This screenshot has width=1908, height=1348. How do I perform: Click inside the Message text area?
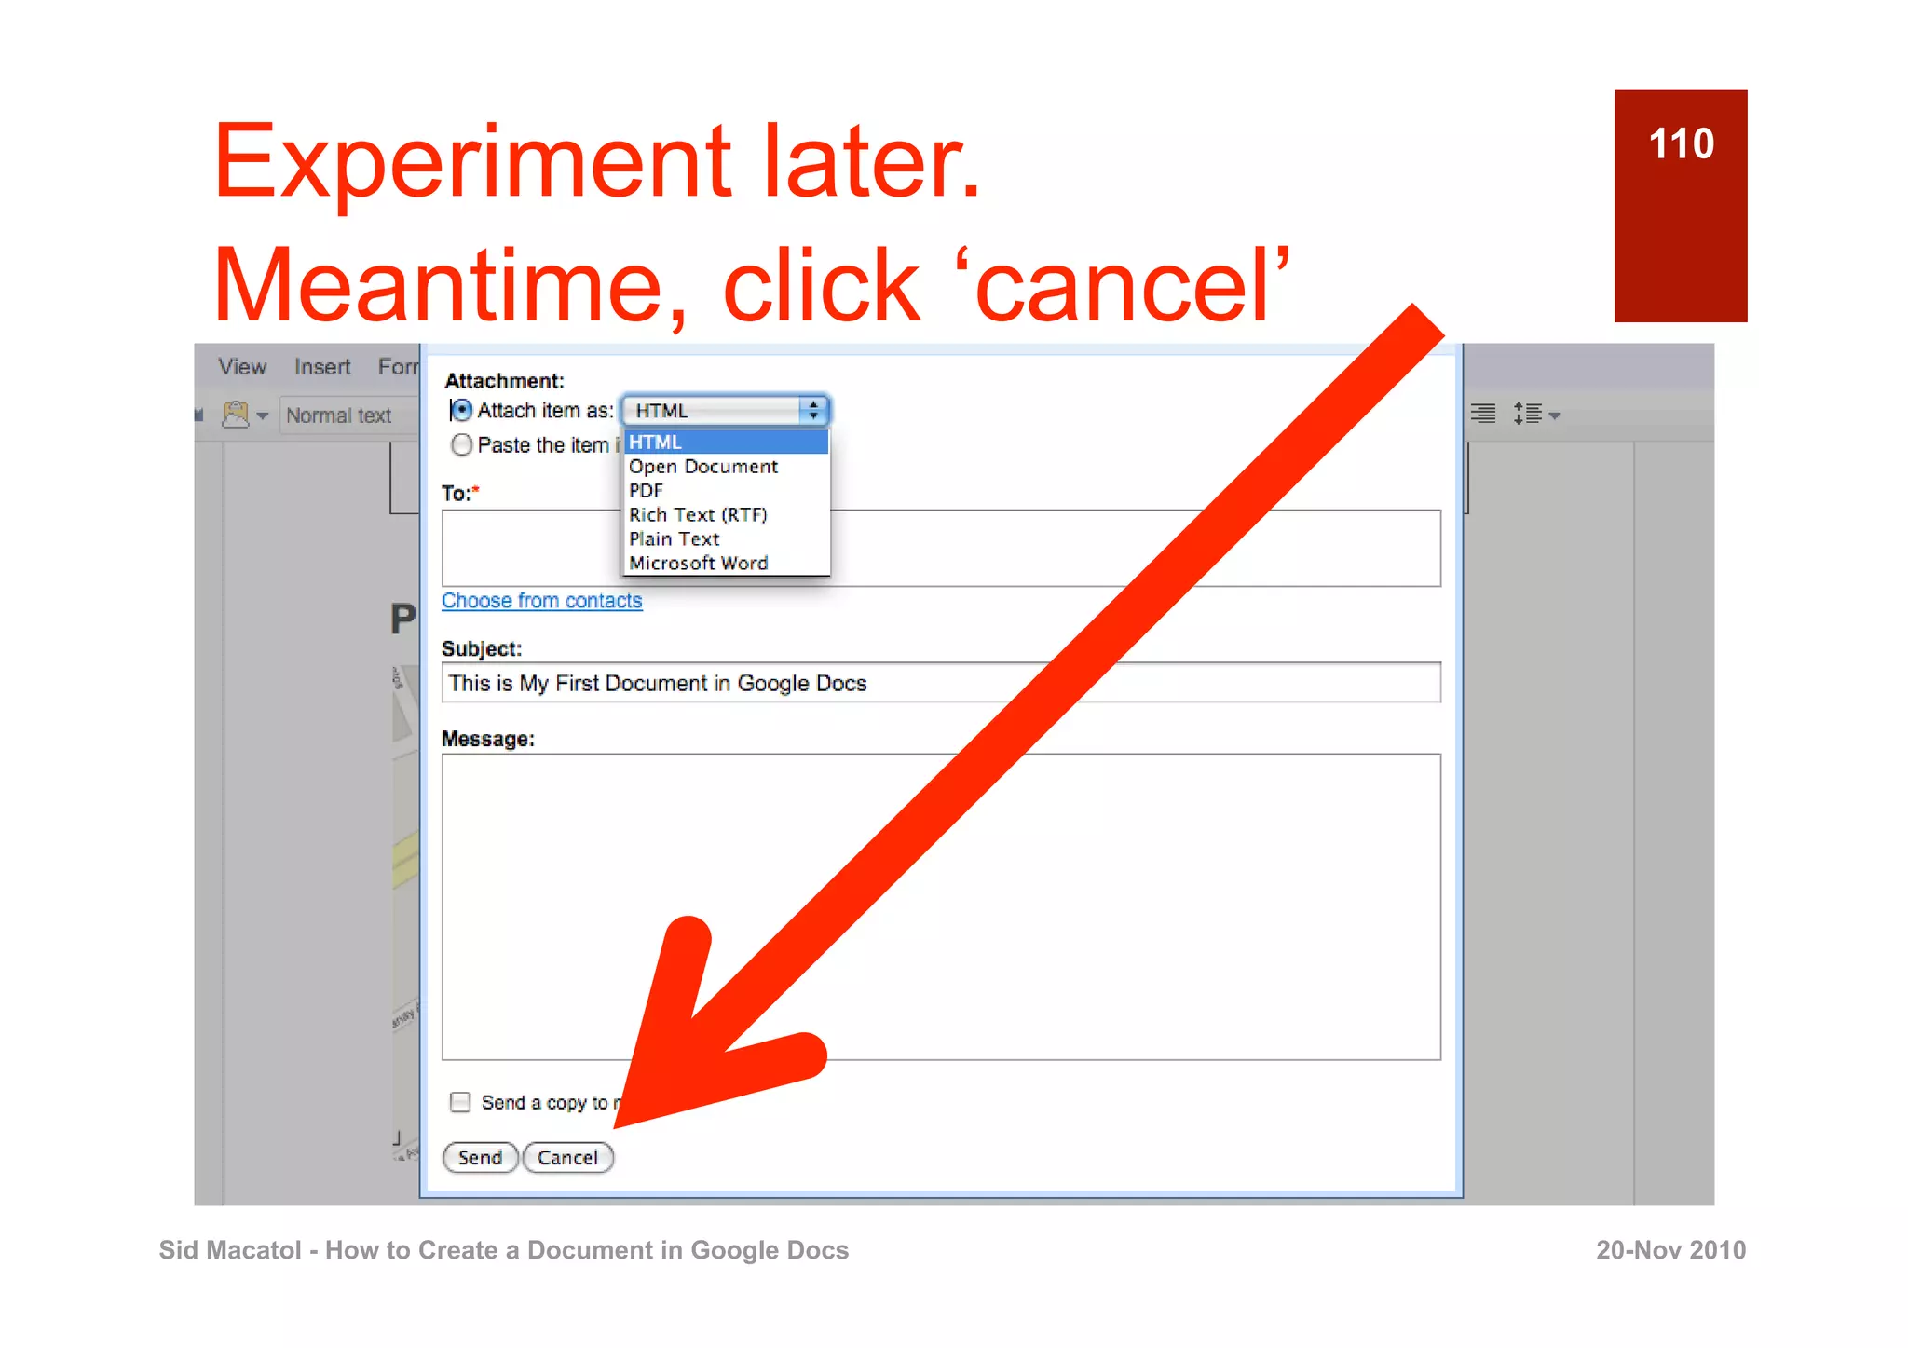(941, 906)
